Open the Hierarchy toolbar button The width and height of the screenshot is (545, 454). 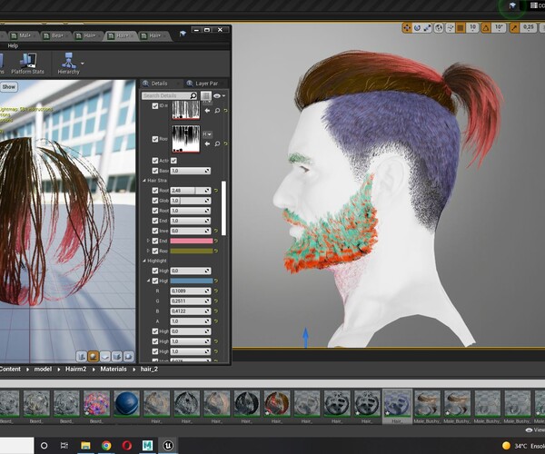click(69, 64)
